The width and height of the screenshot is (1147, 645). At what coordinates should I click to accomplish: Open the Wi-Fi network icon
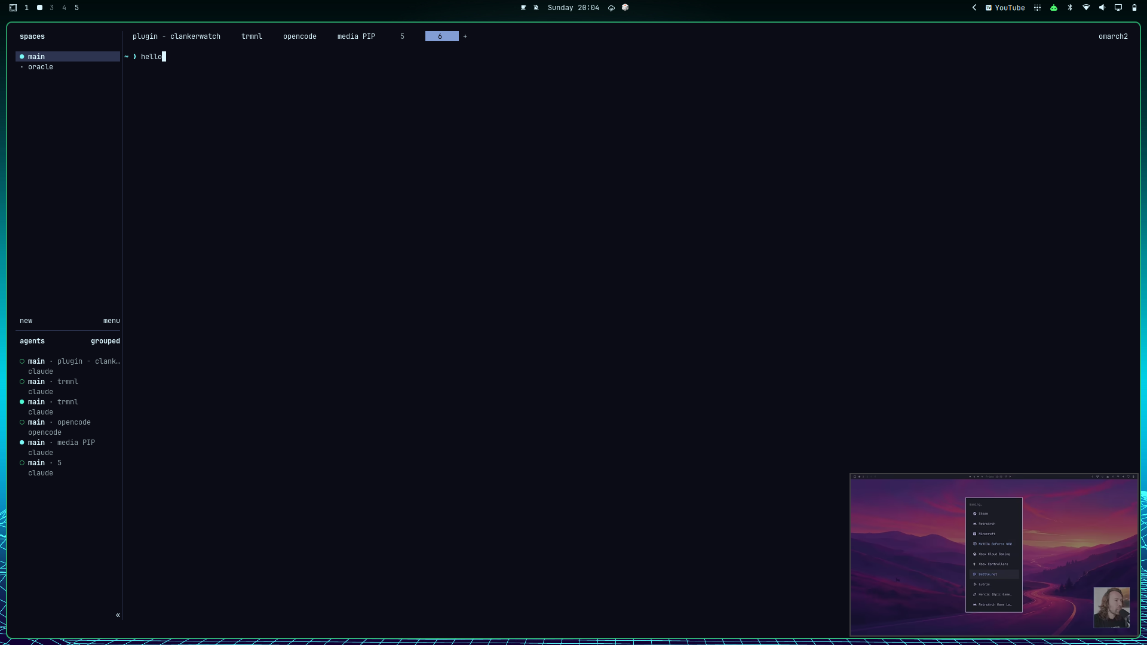1086,8
